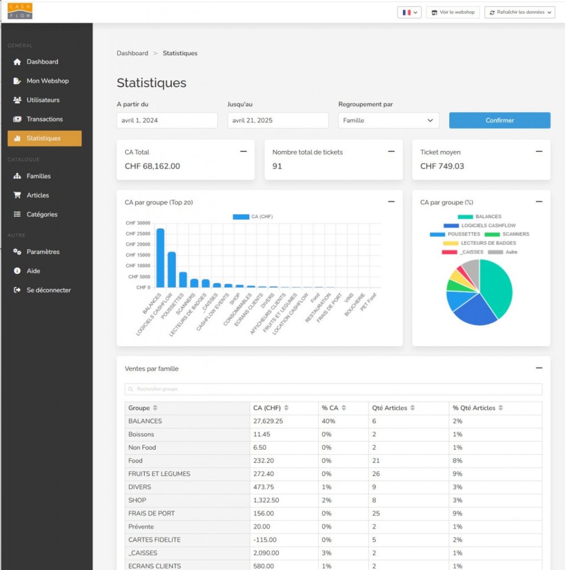Viewport: 565px width, 570px height.
Task: Open the Catégories menu item
Action: [x=42, y=214]
